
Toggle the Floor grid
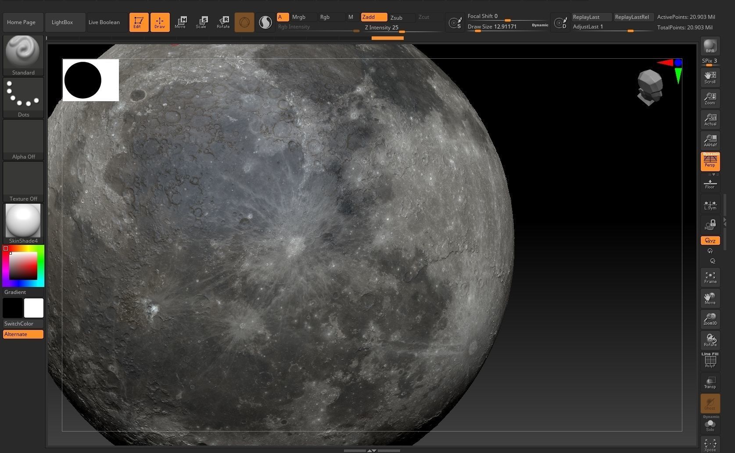click(x=710, y=183)
